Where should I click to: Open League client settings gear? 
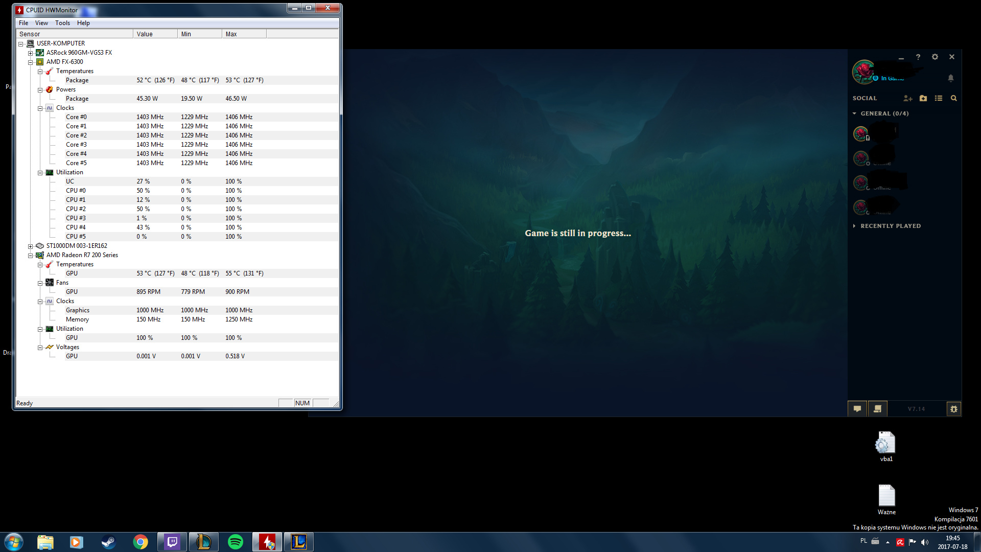[935, 57]
